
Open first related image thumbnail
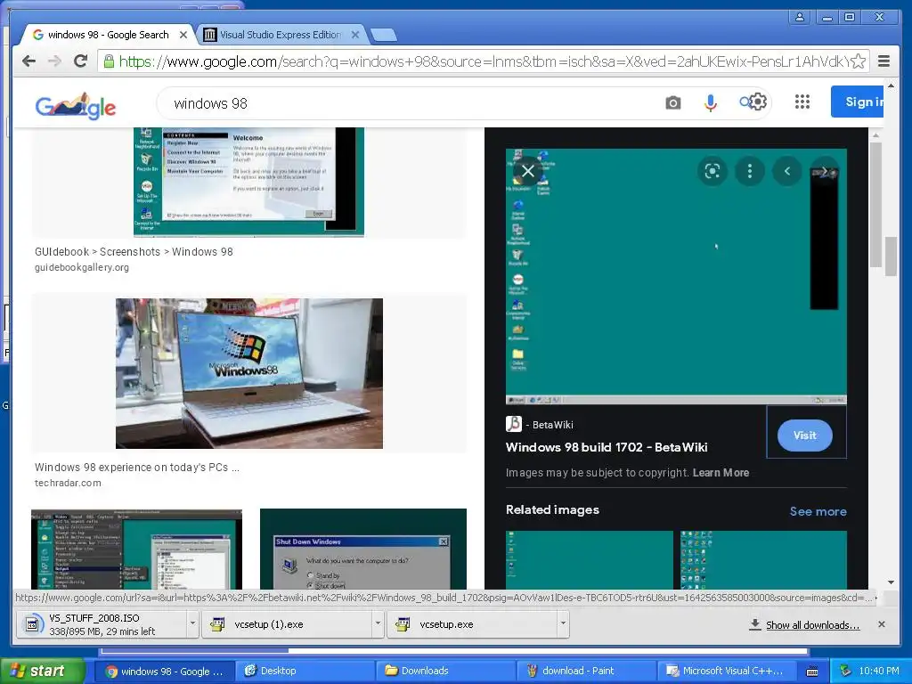coord(590,559)
